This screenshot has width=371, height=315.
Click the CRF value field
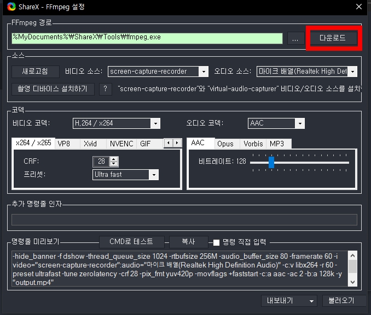(101, 162)
